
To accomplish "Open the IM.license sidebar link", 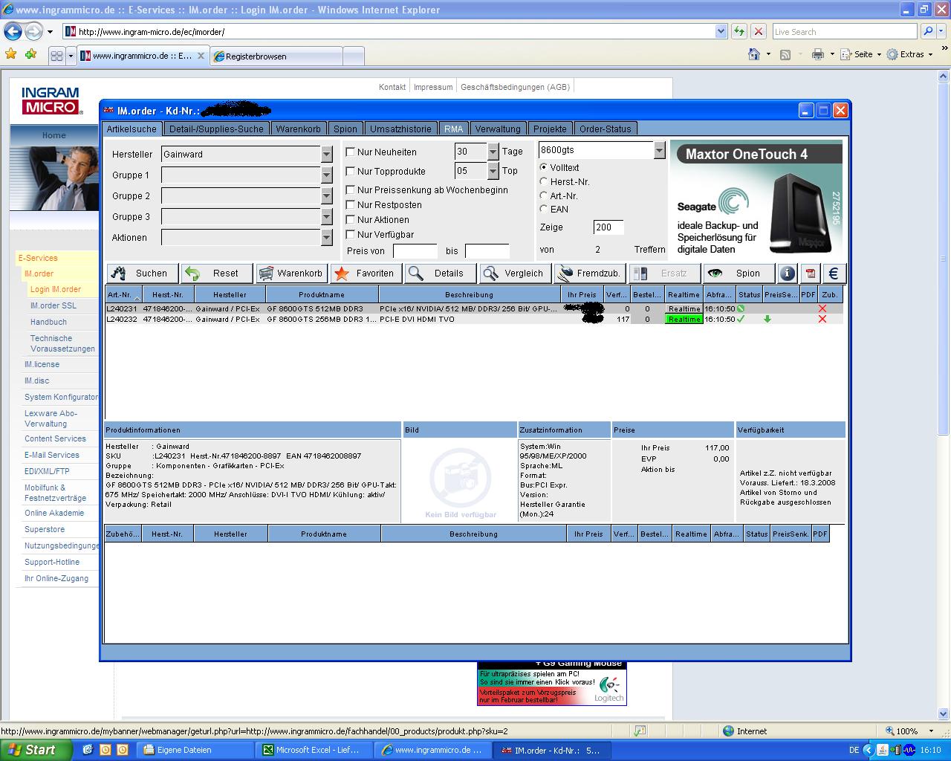I will click(42, 364).
